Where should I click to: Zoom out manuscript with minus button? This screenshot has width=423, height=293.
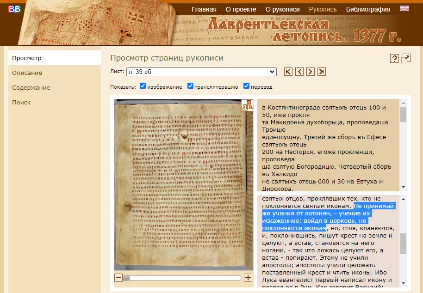tap(118, 278)
